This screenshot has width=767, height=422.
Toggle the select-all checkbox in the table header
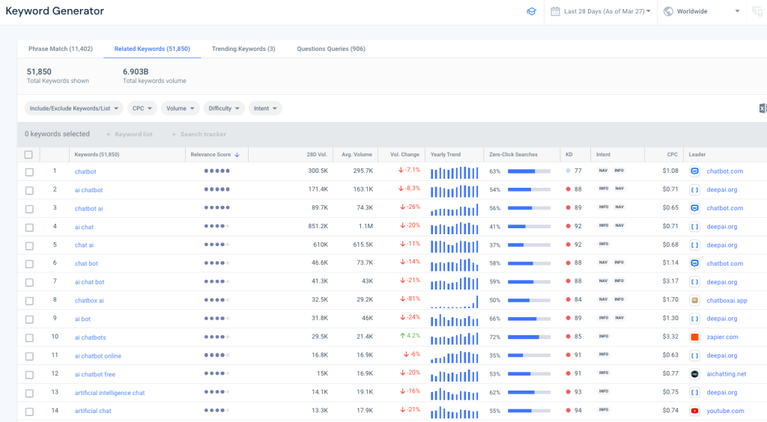tap(28, 155)
